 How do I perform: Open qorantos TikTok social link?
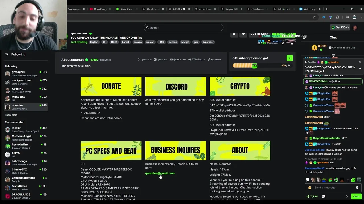[214, 59]
